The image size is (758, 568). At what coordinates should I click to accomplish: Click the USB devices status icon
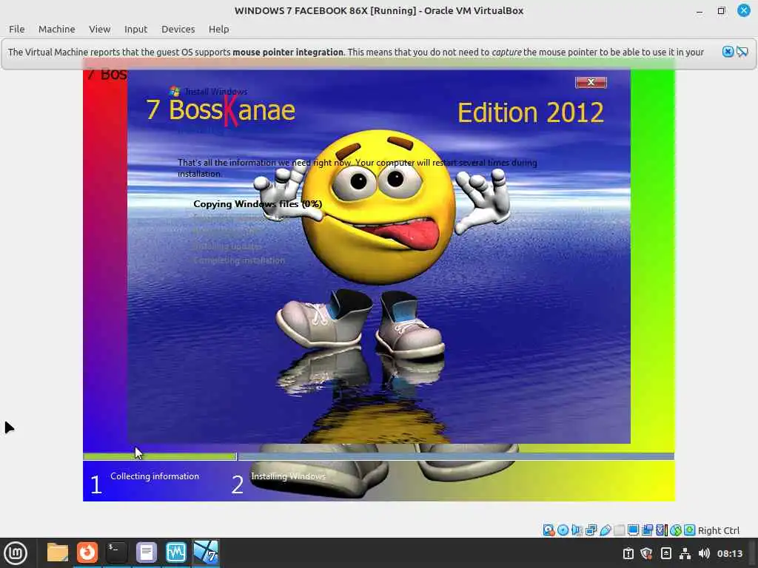pyautogui.click(x=606, y=530)
